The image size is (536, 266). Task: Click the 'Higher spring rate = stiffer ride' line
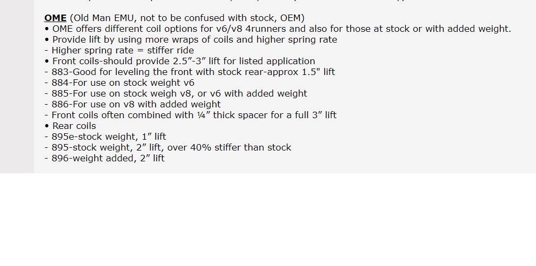click(x=119, y=51)
